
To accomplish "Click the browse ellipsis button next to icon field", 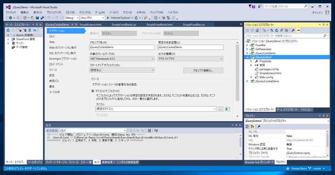I will click(x=221, y=109).
